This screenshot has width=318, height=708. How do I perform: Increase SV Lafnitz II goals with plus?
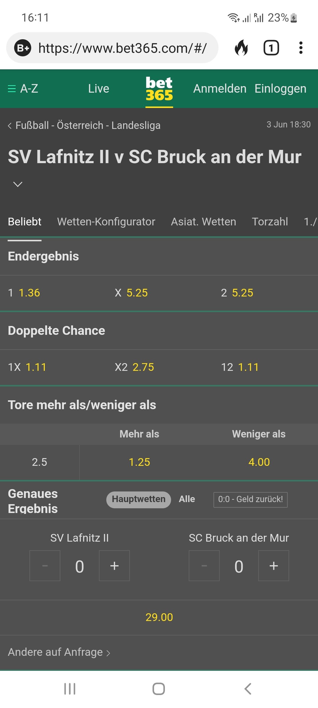click(x=115, y=566)
